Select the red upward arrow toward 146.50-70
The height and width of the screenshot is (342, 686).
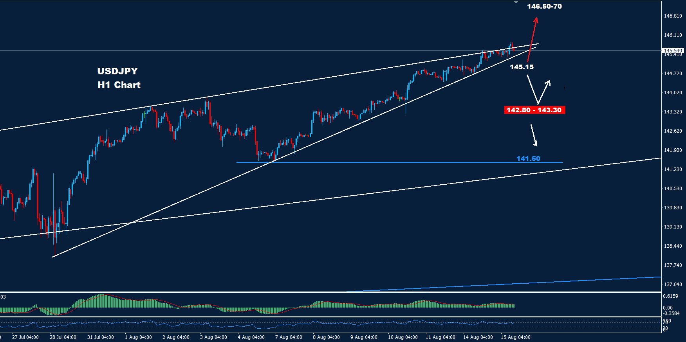click(533, 39)
